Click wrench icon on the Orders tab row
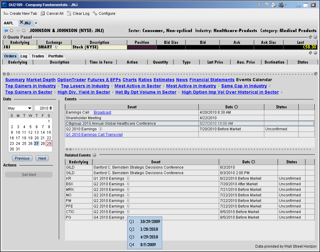The width and height of the screenshot is (320, 252). [x=311, y=53]
